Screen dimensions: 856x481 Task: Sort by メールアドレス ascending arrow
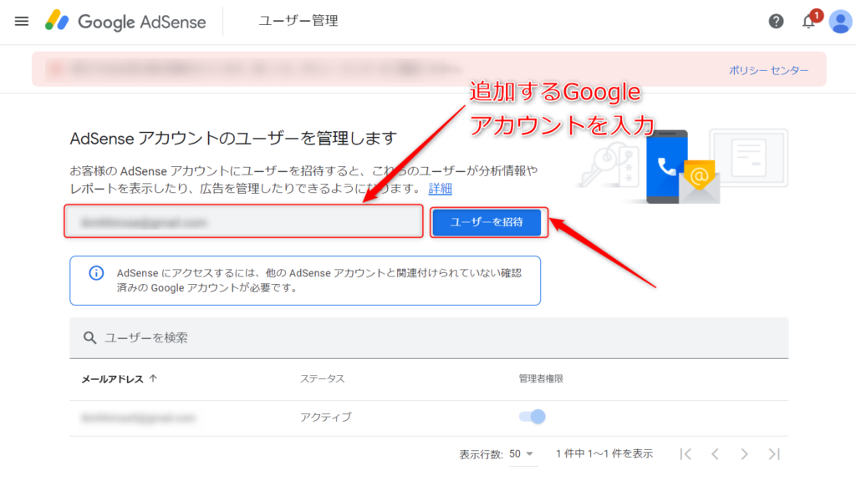[x=154, y=378]
